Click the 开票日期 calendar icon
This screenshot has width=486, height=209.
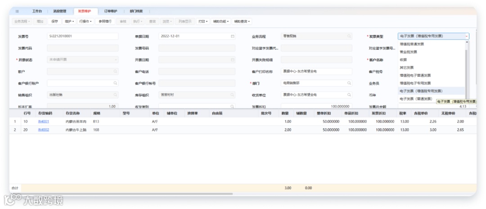click(233, 60)
